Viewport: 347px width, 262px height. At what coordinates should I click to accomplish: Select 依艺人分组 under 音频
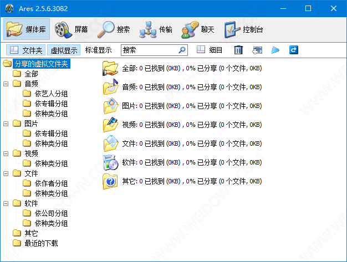[51, 94]
